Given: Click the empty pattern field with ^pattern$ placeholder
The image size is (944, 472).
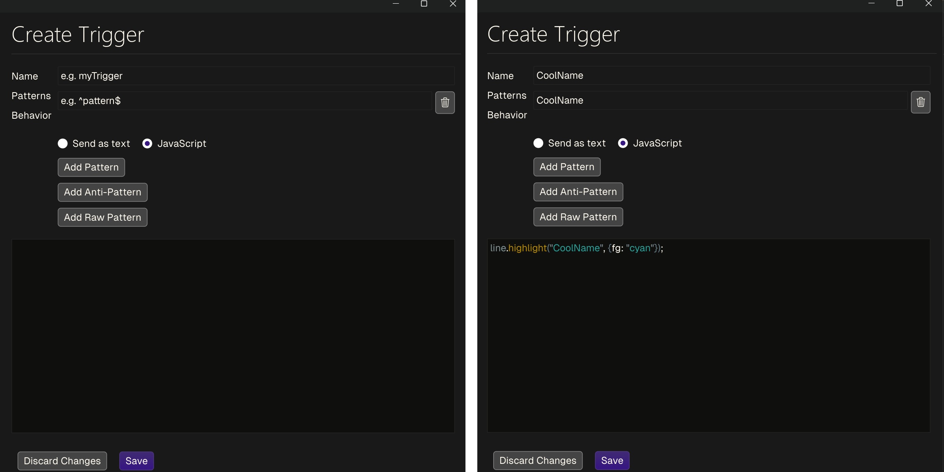Looking at the screenshot, I should [x=244, y=101].
